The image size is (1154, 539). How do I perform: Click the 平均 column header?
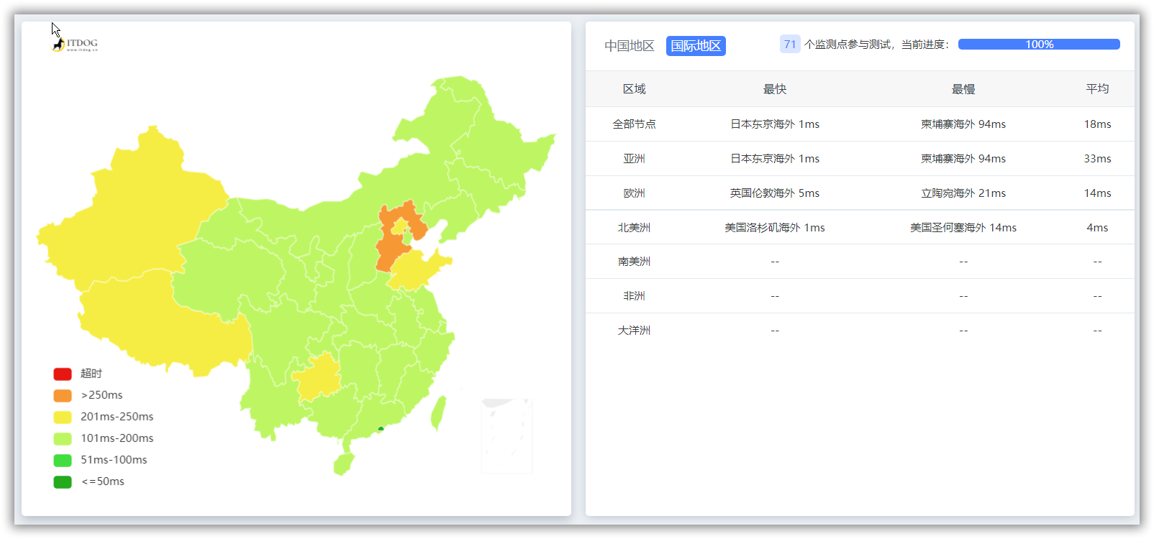(x=1096, y=89)
